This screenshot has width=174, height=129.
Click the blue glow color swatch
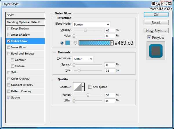click(x=68, y=43)
